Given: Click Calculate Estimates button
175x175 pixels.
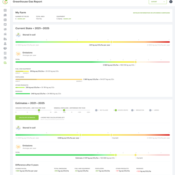Looking at the screenshot, I should point(27,118).
